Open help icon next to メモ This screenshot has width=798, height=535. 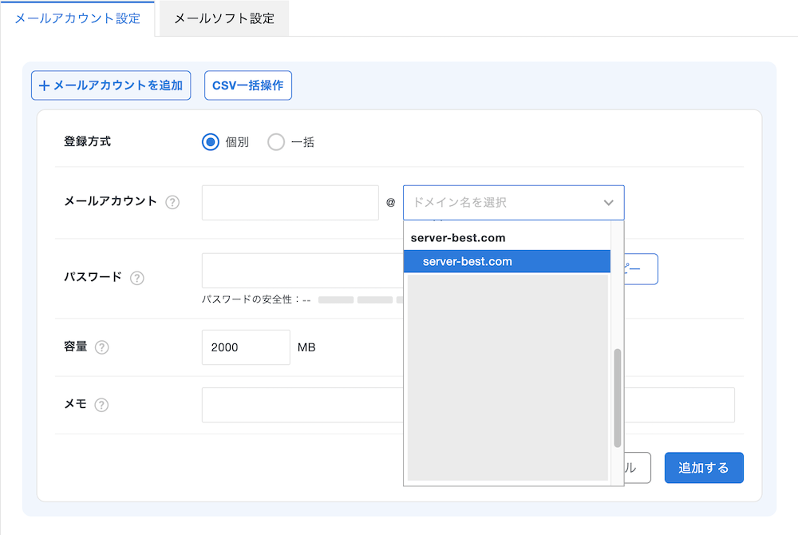coord(102,405)
